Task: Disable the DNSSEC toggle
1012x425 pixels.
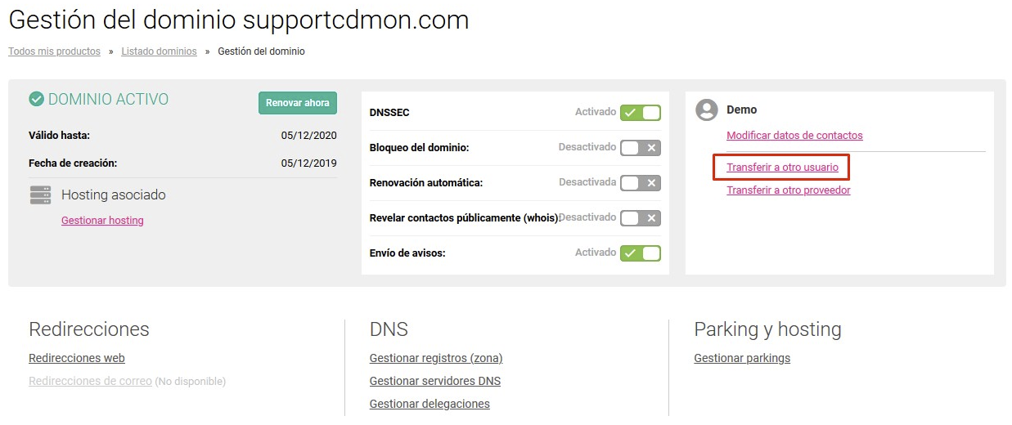Action: [640, 112]
